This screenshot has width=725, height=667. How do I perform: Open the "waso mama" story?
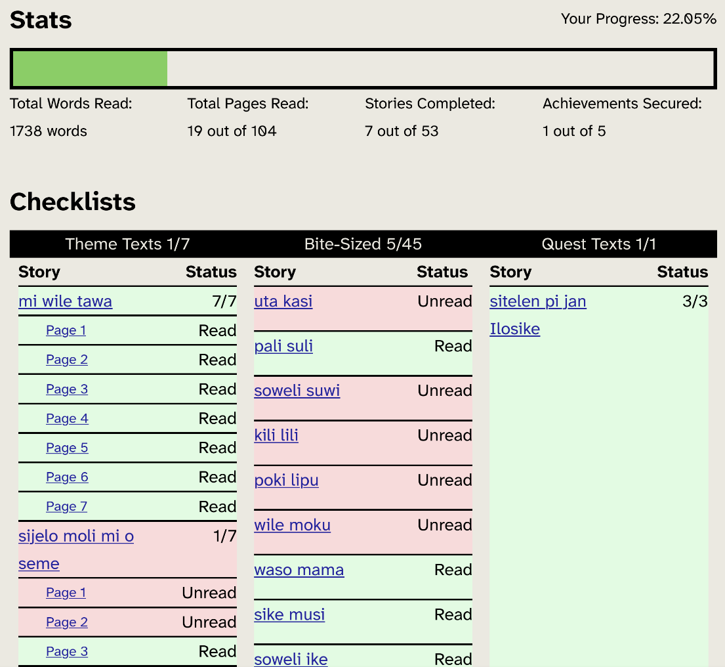299,570
